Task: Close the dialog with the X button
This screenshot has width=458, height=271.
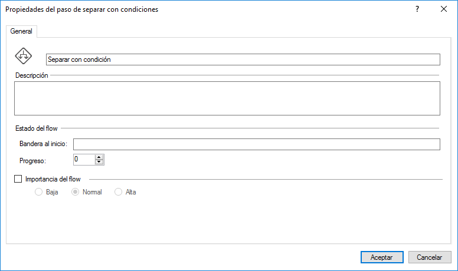Action: [x=444, y=9]
